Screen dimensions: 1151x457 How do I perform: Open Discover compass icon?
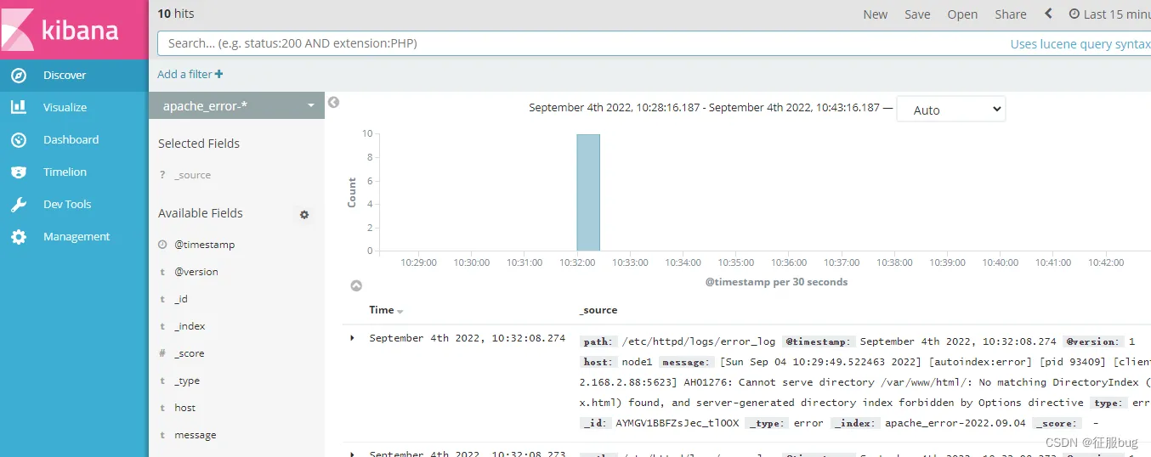19,75
